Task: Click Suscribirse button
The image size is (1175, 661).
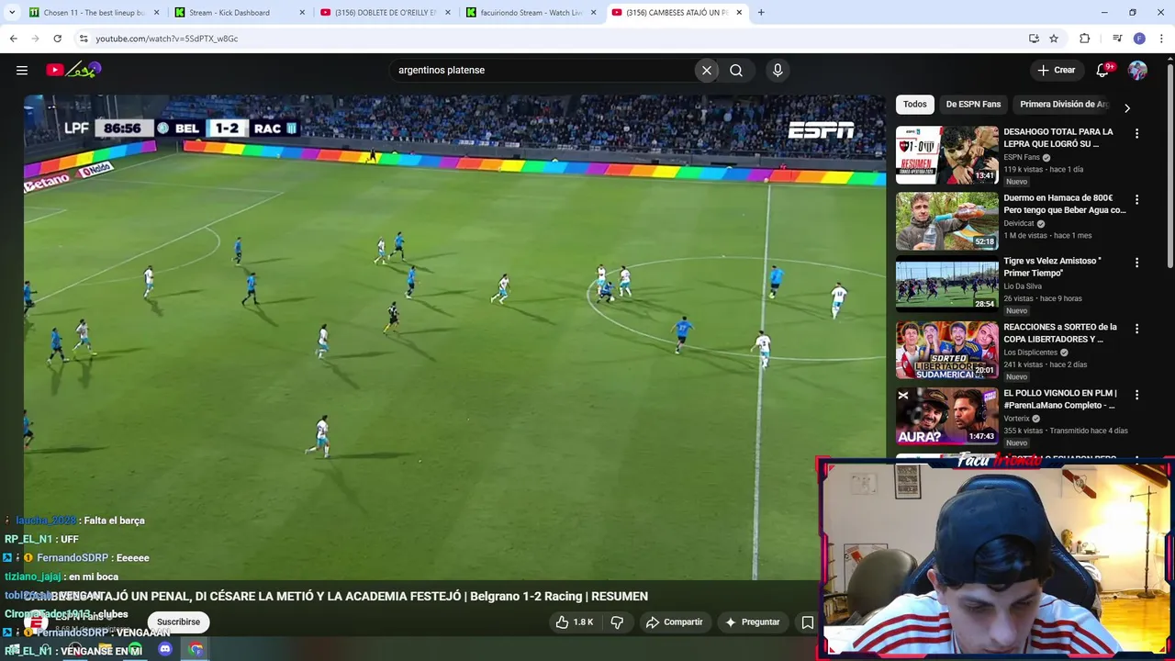Action: coord(178,622)
